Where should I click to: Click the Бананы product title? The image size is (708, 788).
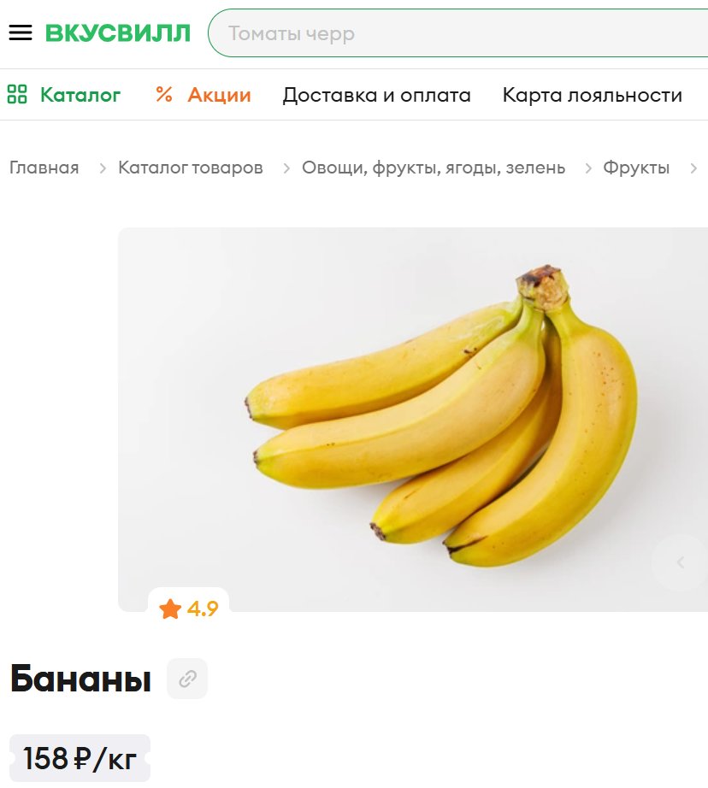pos(80,679)
